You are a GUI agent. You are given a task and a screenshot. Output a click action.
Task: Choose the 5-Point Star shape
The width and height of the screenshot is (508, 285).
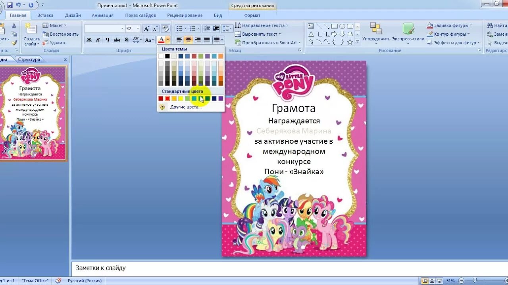[x=350, y=42]
